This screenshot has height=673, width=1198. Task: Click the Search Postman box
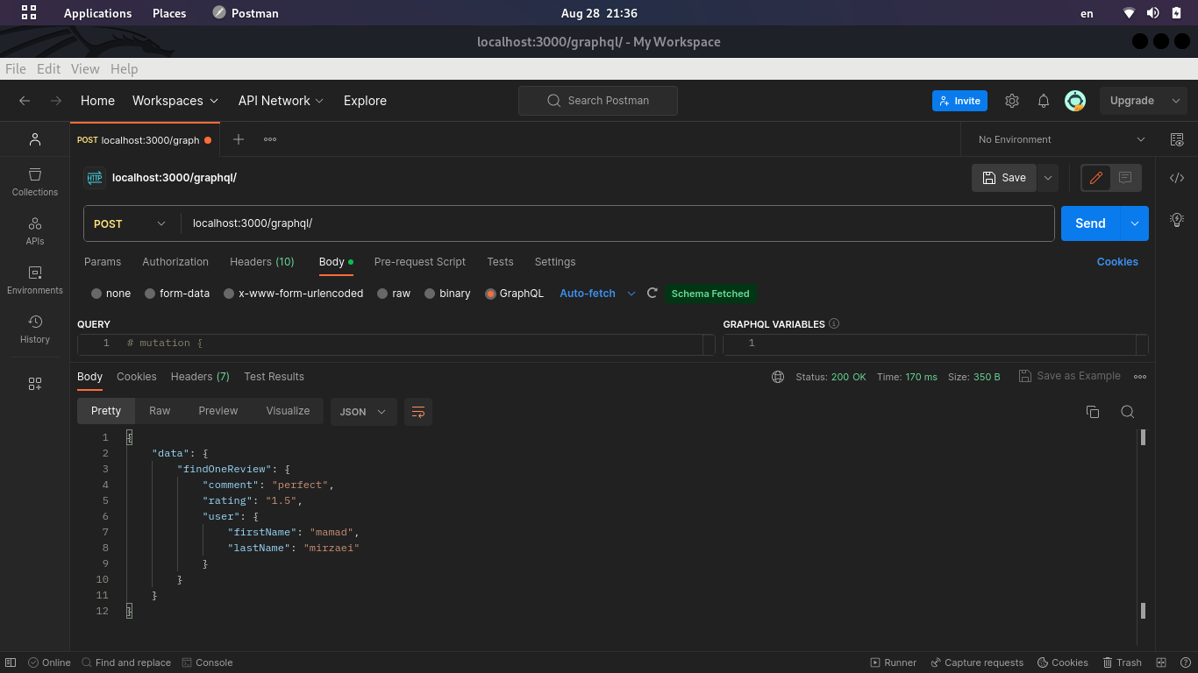point(598,101)
